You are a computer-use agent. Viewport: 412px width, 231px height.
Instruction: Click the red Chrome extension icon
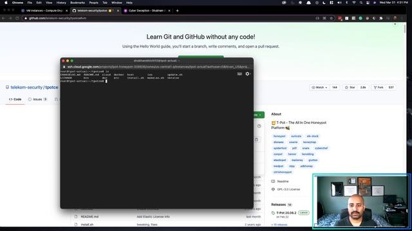click(x=340, y=18)
